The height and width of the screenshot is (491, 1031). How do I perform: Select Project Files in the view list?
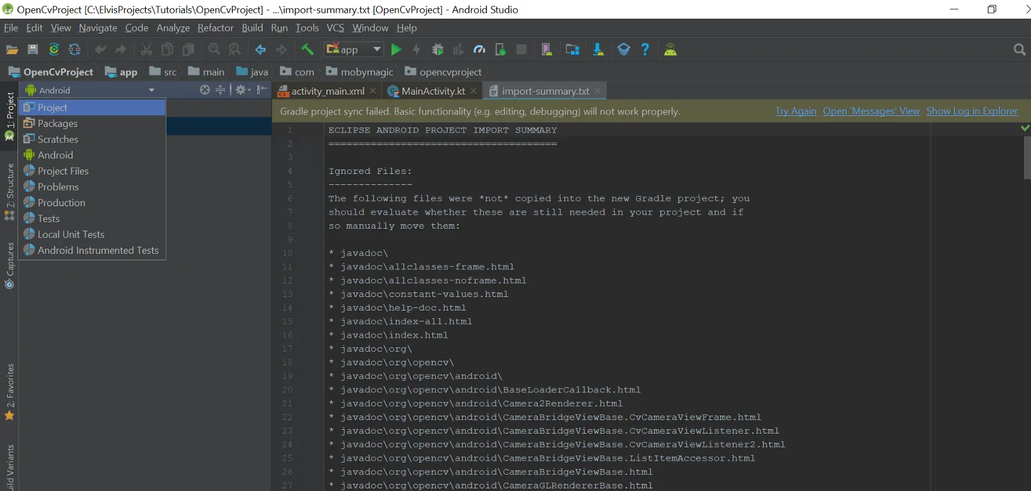(x=92, y=171)
